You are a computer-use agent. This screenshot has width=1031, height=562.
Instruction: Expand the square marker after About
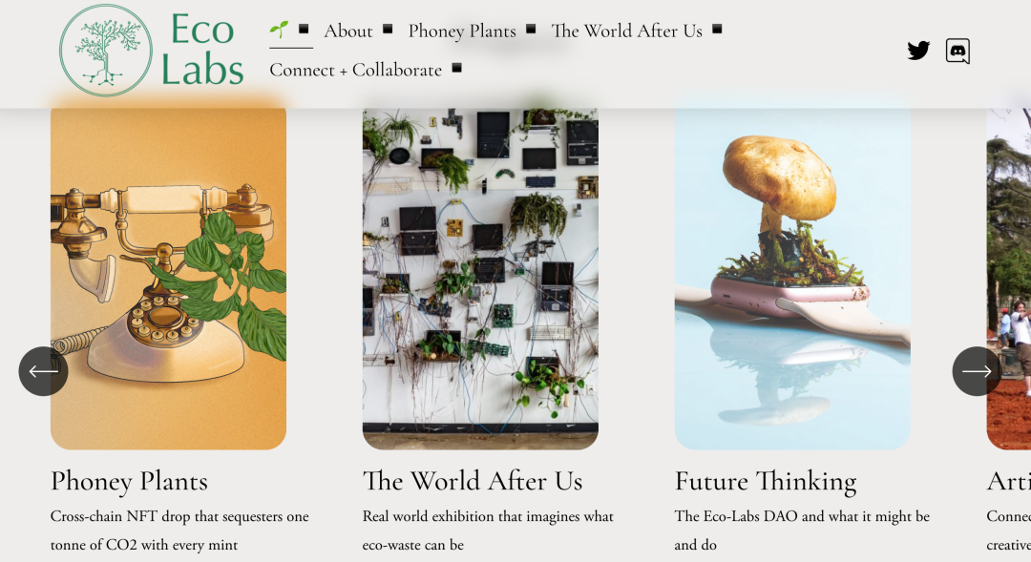pos(388,29)
